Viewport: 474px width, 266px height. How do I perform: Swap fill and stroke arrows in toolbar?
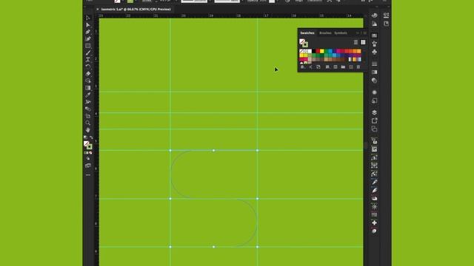pos(91,137)
